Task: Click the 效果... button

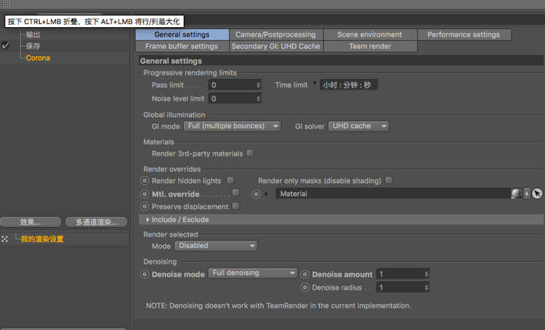Action: [30, 222]
